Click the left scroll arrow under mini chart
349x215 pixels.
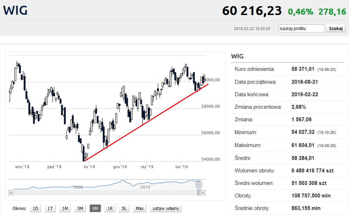pos(11,193)
